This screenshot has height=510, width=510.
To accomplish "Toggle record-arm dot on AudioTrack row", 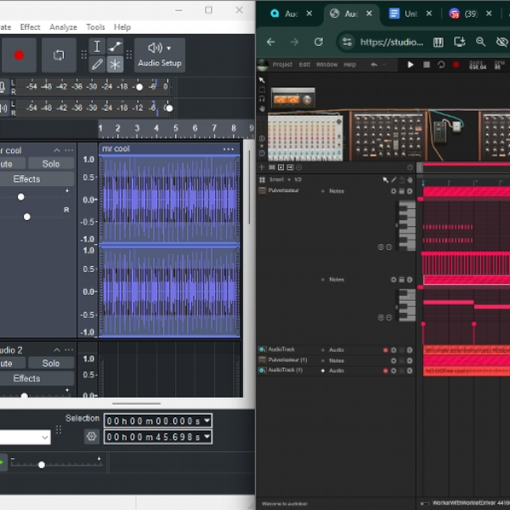I will (385, 350).
